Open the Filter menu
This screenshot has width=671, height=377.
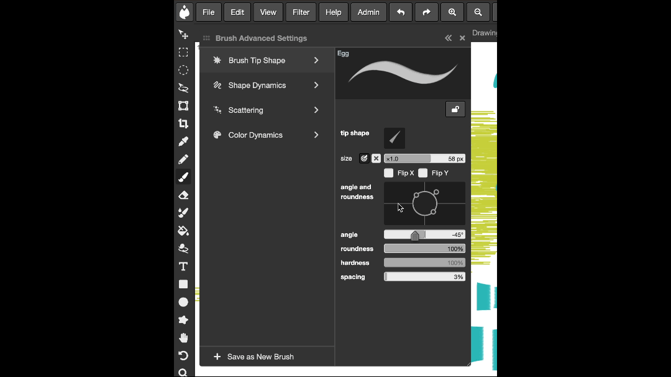tap(301, 12)
